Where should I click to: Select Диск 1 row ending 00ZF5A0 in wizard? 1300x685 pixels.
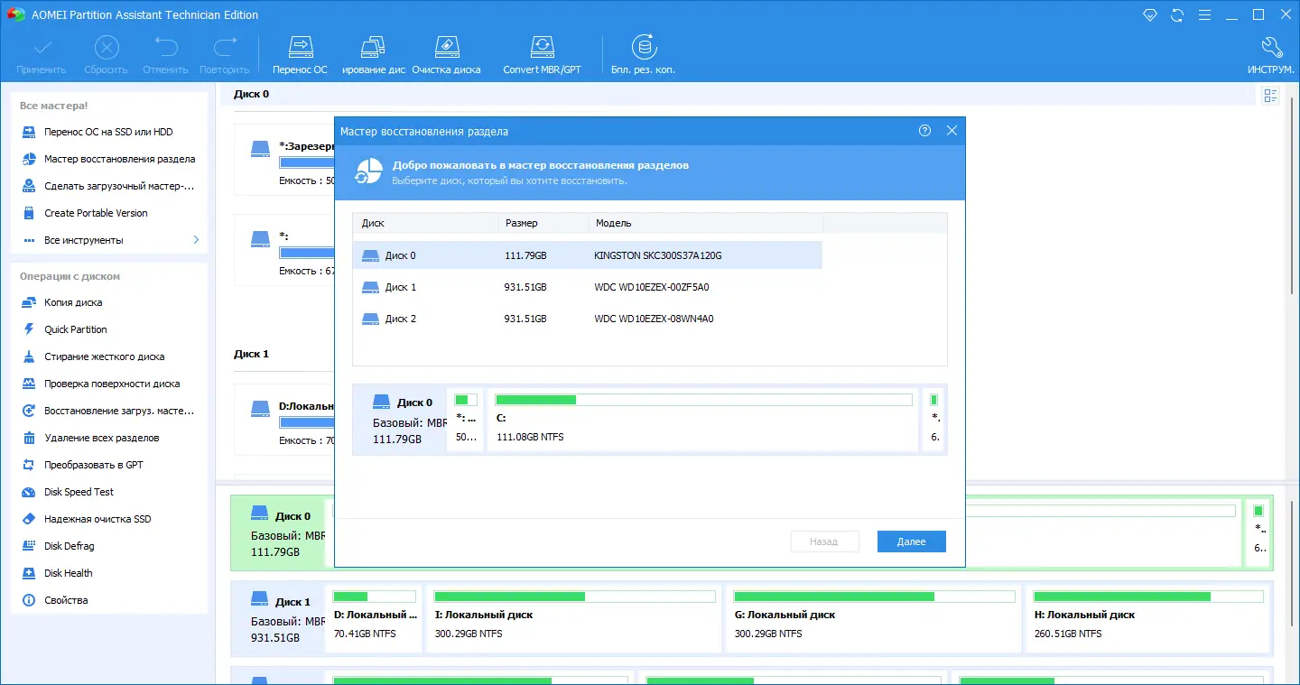point(588,287)
